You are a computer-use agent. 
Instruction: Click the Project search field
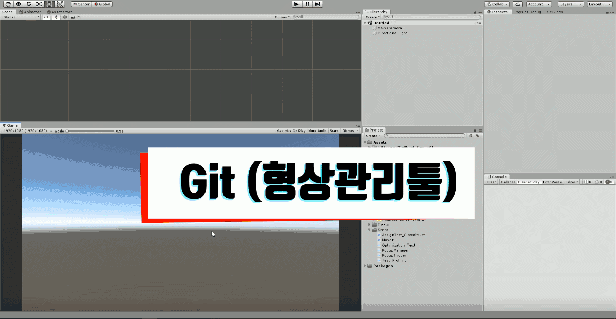click(x=424, y=136)
